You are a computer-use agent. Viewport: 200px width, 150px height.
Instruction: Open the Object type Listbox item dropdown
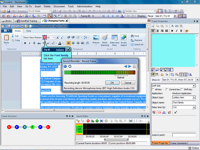tap(194, 97)
